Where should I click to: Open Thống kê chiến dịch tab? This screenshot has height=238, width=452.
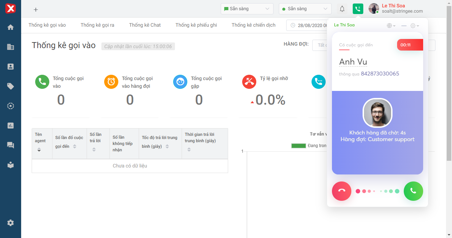point(253,25)
